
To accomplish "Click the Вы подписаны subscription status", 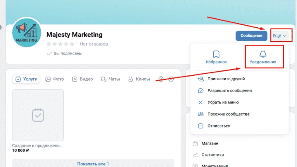I will pyautogui.click(x=64, y=53).
